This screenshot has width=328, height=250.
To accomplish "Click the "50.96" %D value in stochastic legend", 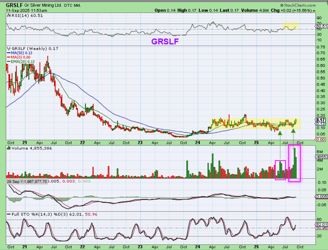I will click(91, 214).
